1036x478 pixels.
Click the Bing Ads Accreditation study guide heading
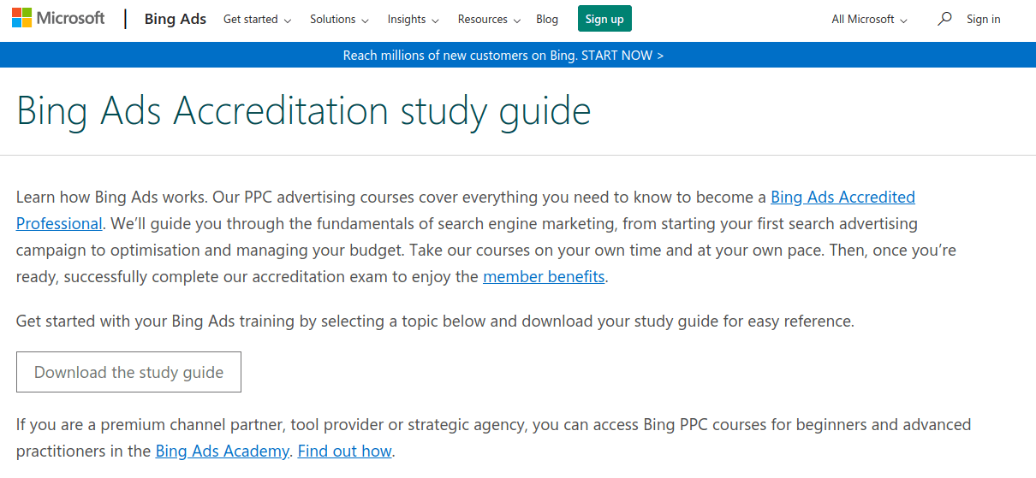coord(304,112)
